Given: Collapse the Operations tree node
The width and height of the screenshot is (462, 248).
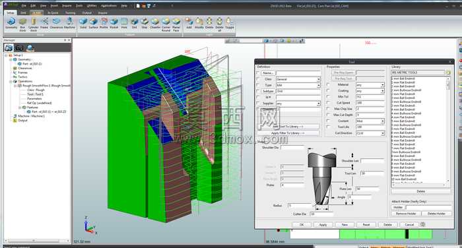Looking at the screenshot, I should click(11, 81).
